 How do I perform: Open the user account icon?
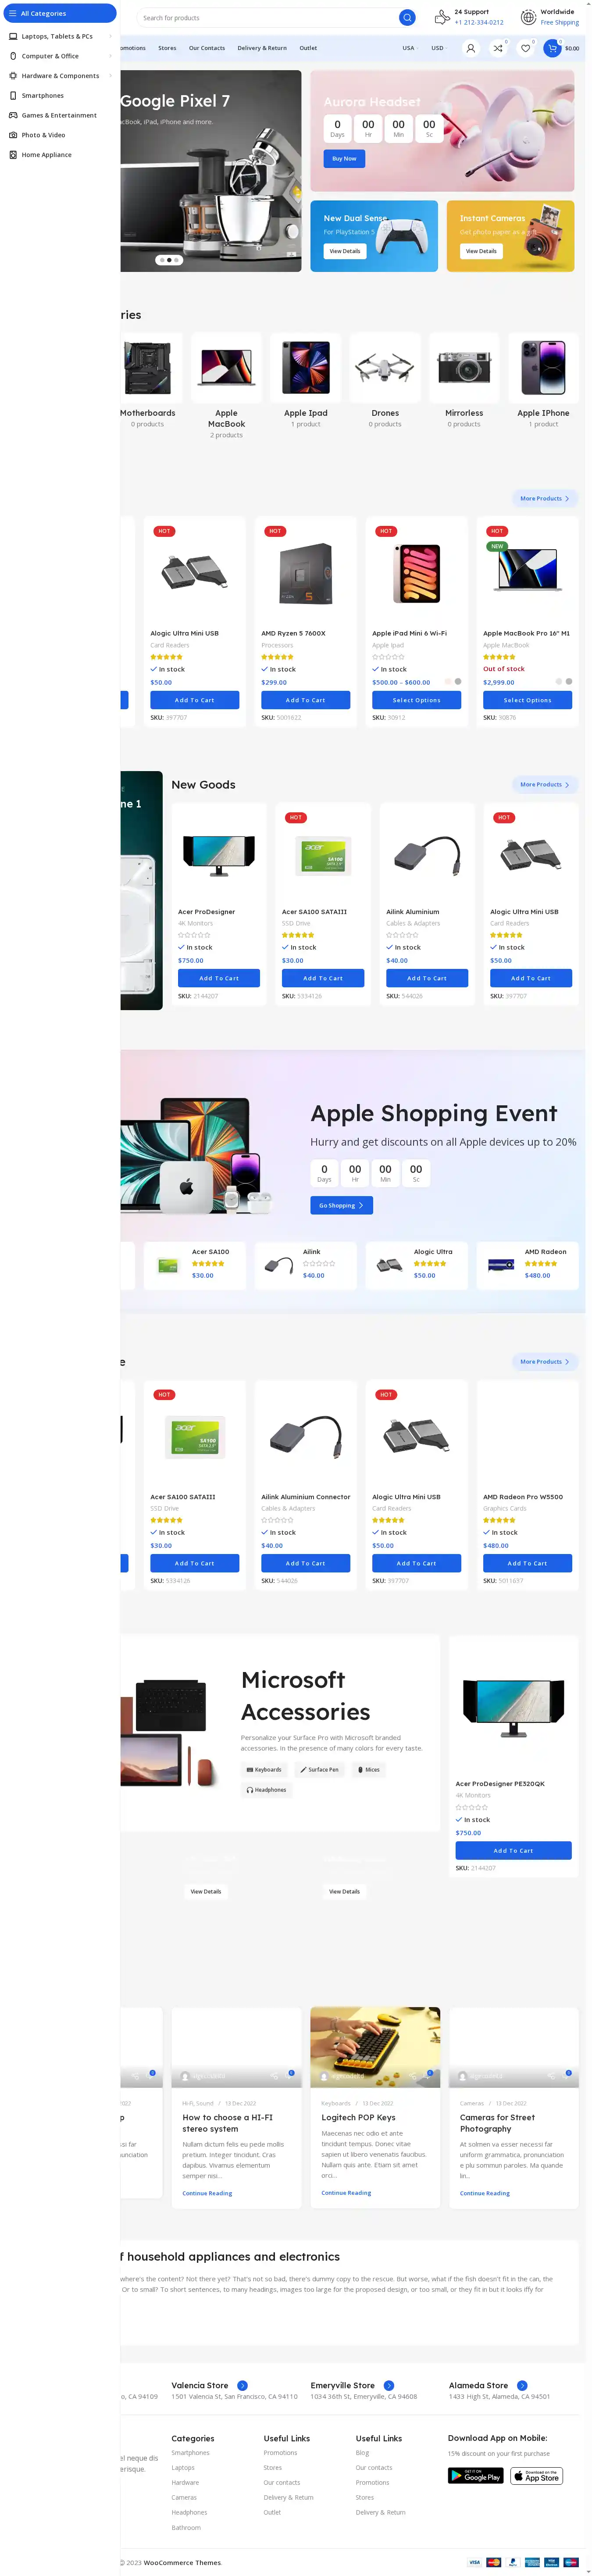pyautogui.click(x=471, y=48)
